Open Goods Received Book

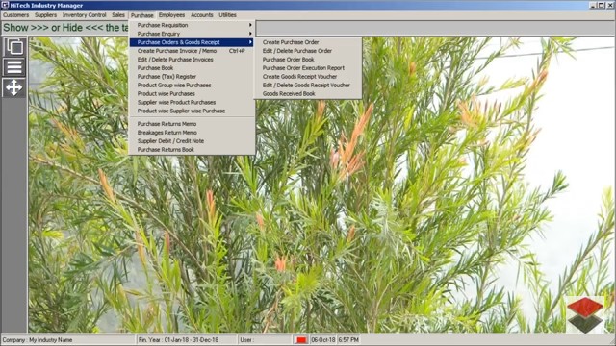308,94
